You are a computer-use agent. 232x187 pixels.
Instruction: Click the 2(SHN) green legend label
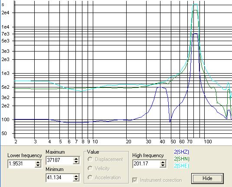point(182,159)
